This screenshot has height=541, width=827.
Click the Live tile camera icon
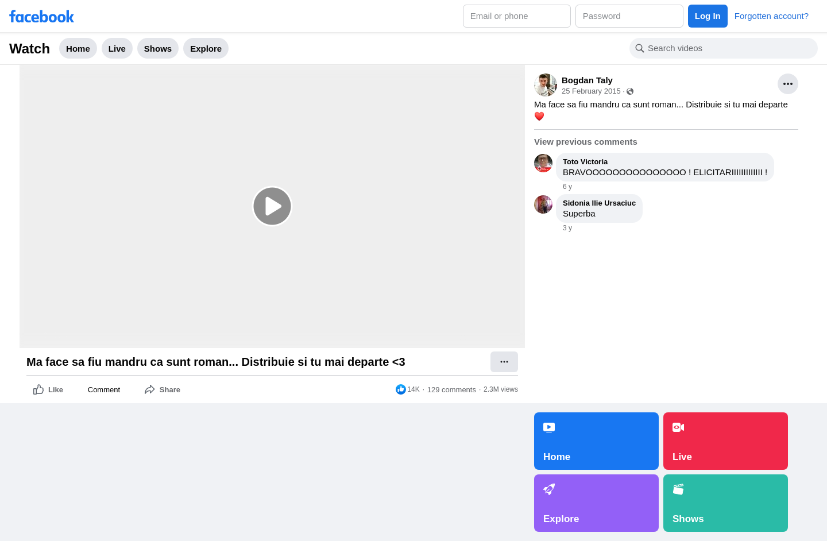click(678, 427)
